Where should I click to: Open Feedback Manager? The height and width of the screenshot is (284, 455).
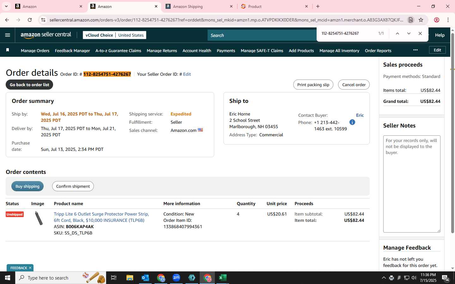[72, 50]
